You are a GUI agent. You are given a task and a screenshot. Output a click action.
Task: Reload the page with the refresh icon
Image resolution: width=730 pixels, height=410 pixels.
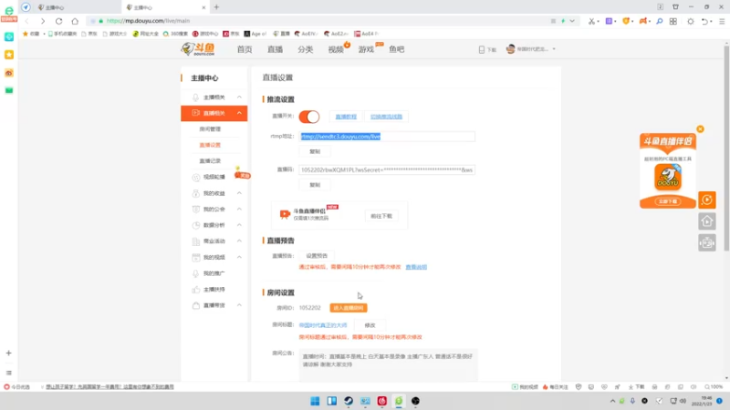click(58, 21)
